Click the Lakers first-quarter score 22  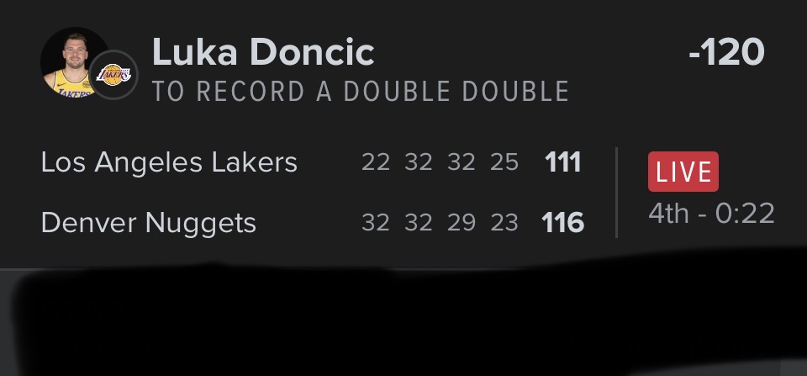coord(376,162)
